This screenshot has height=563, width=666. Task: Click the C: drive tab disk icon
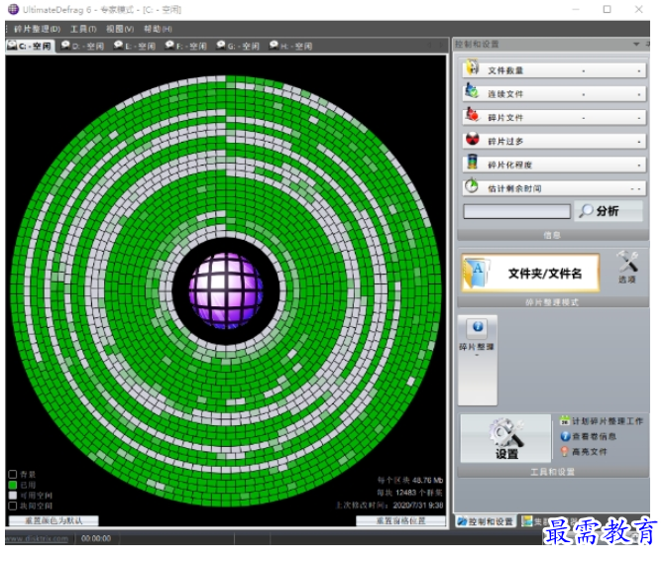pos(12,45)
